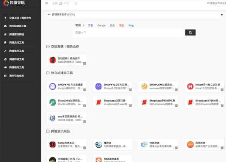Viewport: 226px width, 162px height.
Task: Show QR code on Shoplazza年付6.6折 card
Action: [222, 105]
